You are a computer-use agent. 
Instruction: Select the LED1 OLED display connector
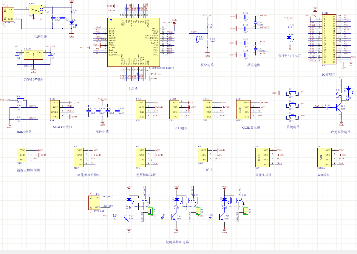pyautogui.click(x=243, y=110)
